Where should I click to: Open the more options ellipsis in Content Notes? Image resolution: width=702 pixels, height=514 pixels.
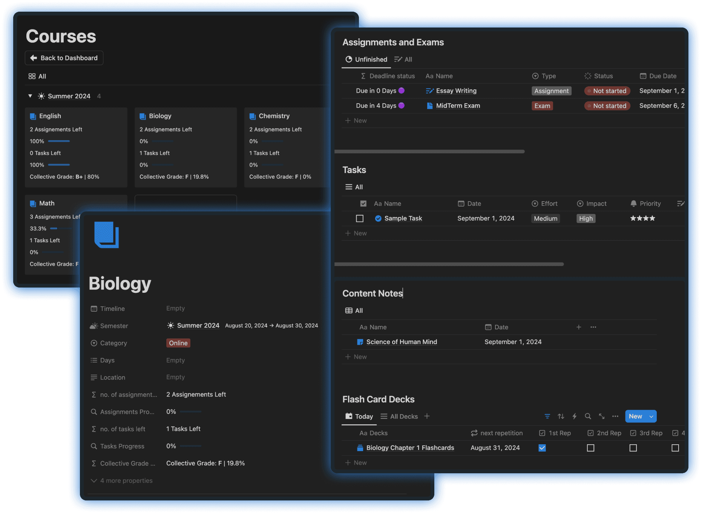pyautogui.click(x=593, y=327)
